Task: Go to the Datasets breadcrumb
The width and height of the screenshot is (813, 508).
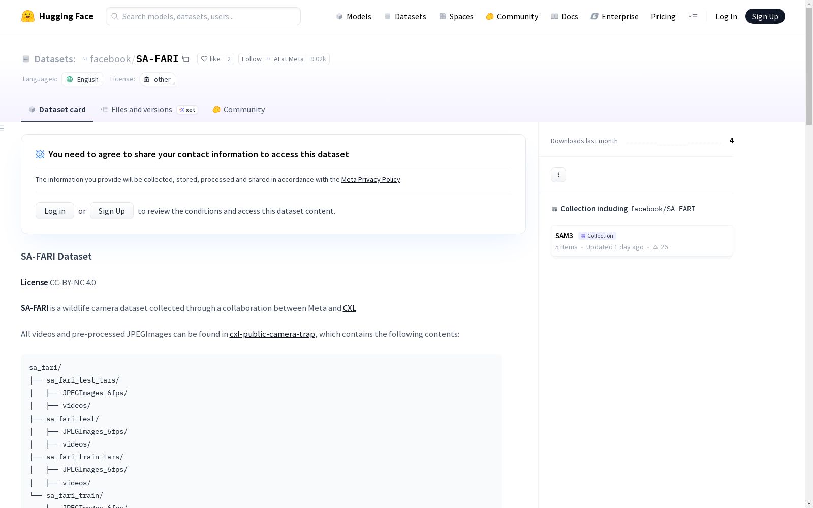Action: coord(54,59)
